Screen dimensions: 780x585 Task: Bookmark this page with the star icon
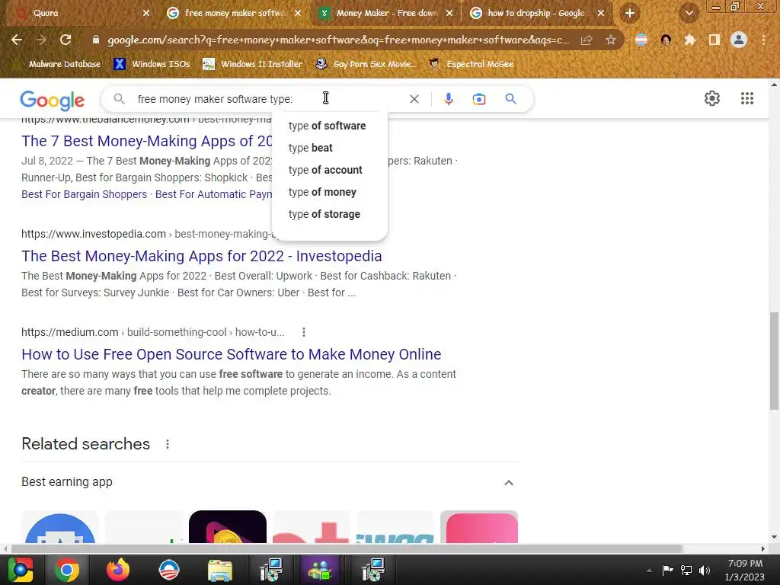[611, 40]
